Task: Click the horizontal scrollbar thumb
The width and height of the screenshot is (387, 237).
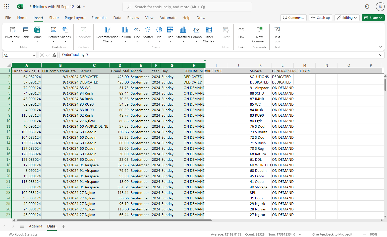Action: click(x=114, y=220)
